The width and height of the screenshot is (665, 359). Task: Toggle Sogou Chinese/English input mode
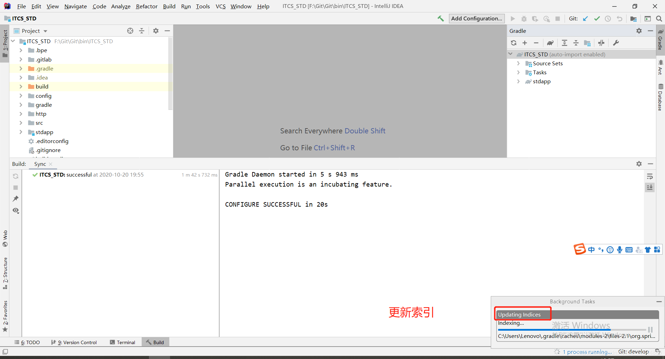point(591,249)
